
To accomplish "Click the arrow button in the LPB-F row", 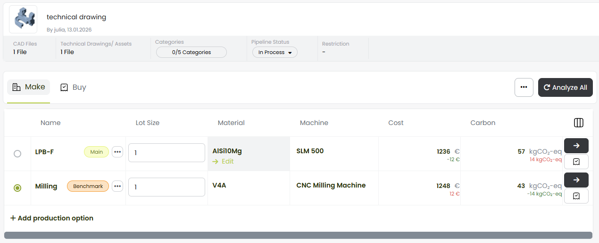I will pos(576,146).
